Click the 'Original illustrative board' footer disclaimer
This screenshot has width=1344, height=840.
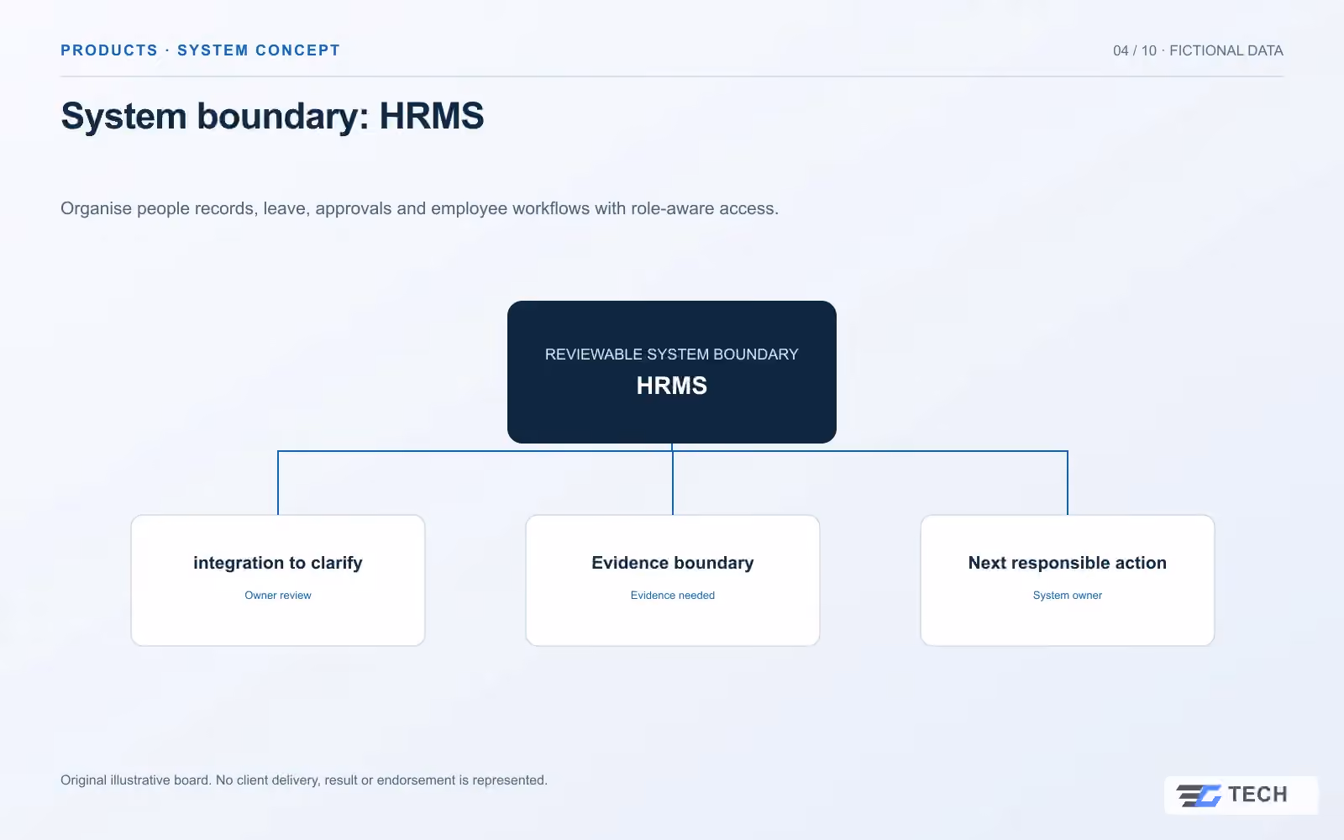click(304, 780)
